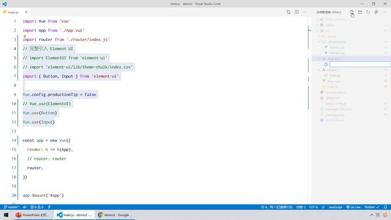Viewport: 391px width, 220px height.
Task: Refresh the Explorer file tree
Action: click(x=368, y=12)
